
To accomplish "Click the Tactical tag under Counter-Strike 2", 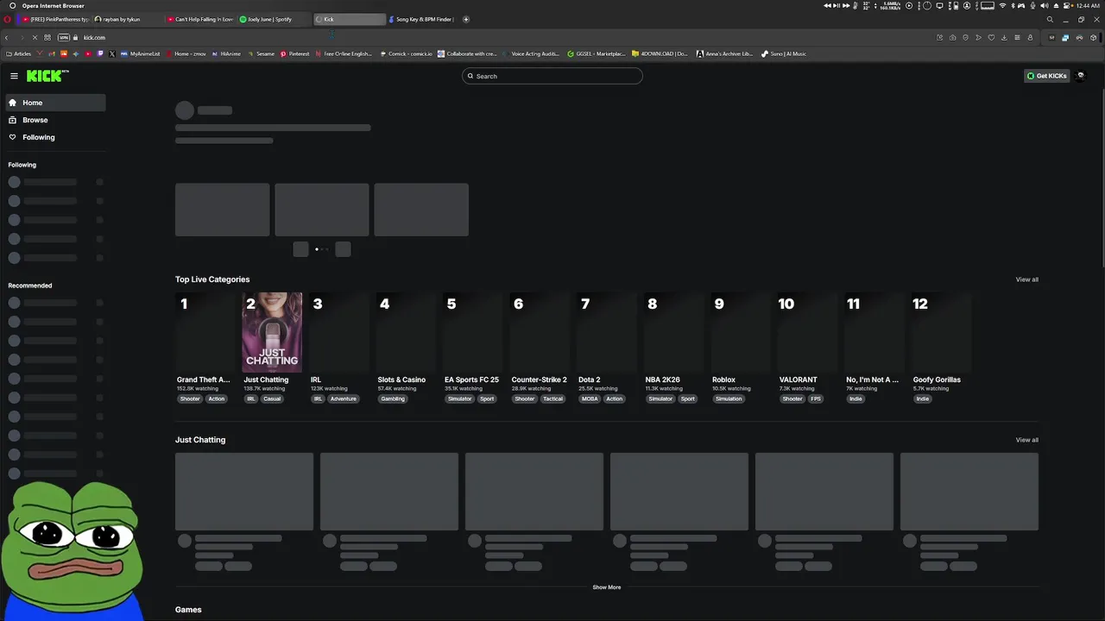I will 553,398.
